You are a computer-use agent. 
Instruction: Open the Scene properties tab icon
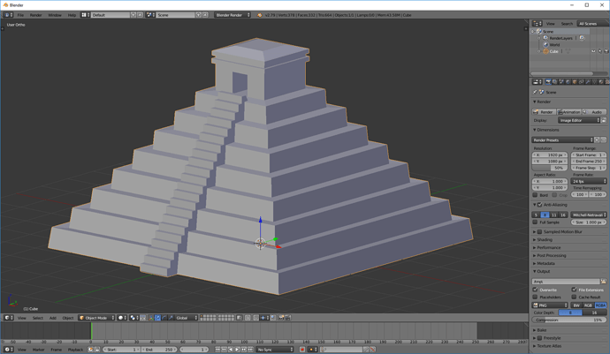coord(561,82)
